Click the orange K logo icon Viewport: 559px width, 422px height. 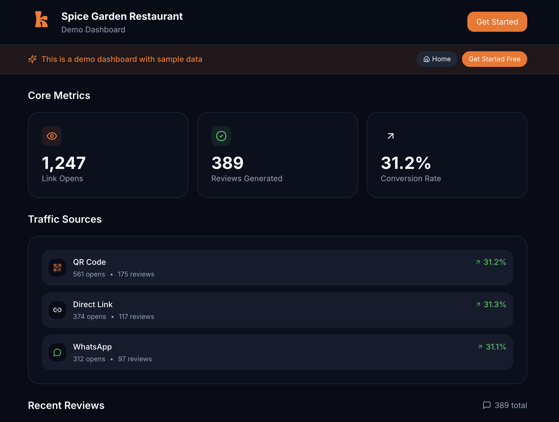tap(41, 20)
